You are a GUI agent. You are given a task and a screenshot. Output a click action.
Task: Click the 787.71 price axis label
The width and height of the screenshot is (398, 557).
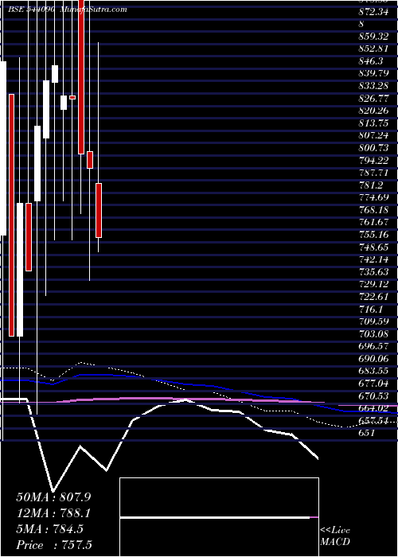(373, 173)
